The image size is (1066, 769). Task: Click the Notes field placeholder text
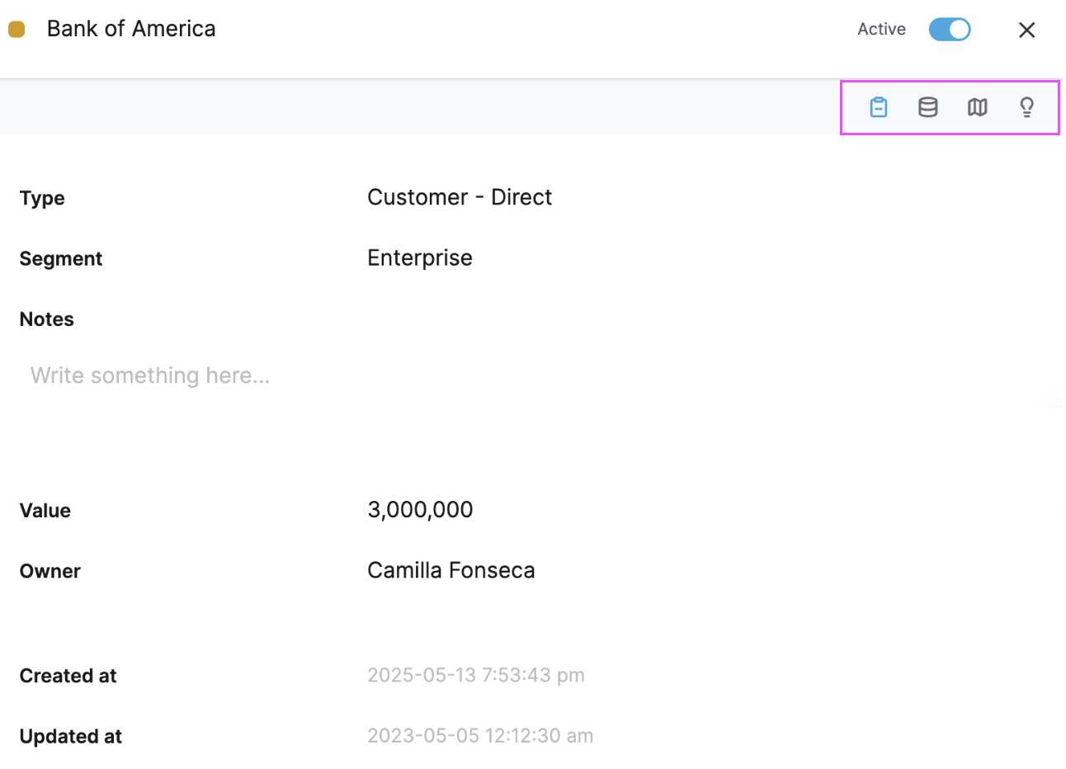[150, 375]
